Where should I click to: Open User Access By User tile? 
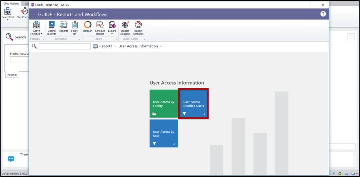pos(163,133)
